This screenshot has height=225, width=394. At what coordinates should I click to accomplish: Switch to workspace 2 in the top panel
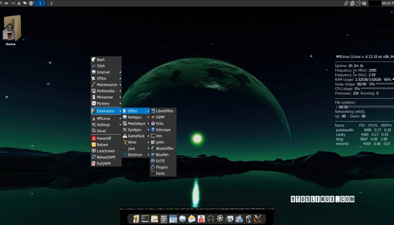click(x=51, y=3)
